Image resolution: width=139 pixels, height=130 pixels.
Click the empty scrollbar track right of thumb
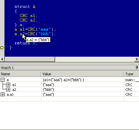(95, 59)
